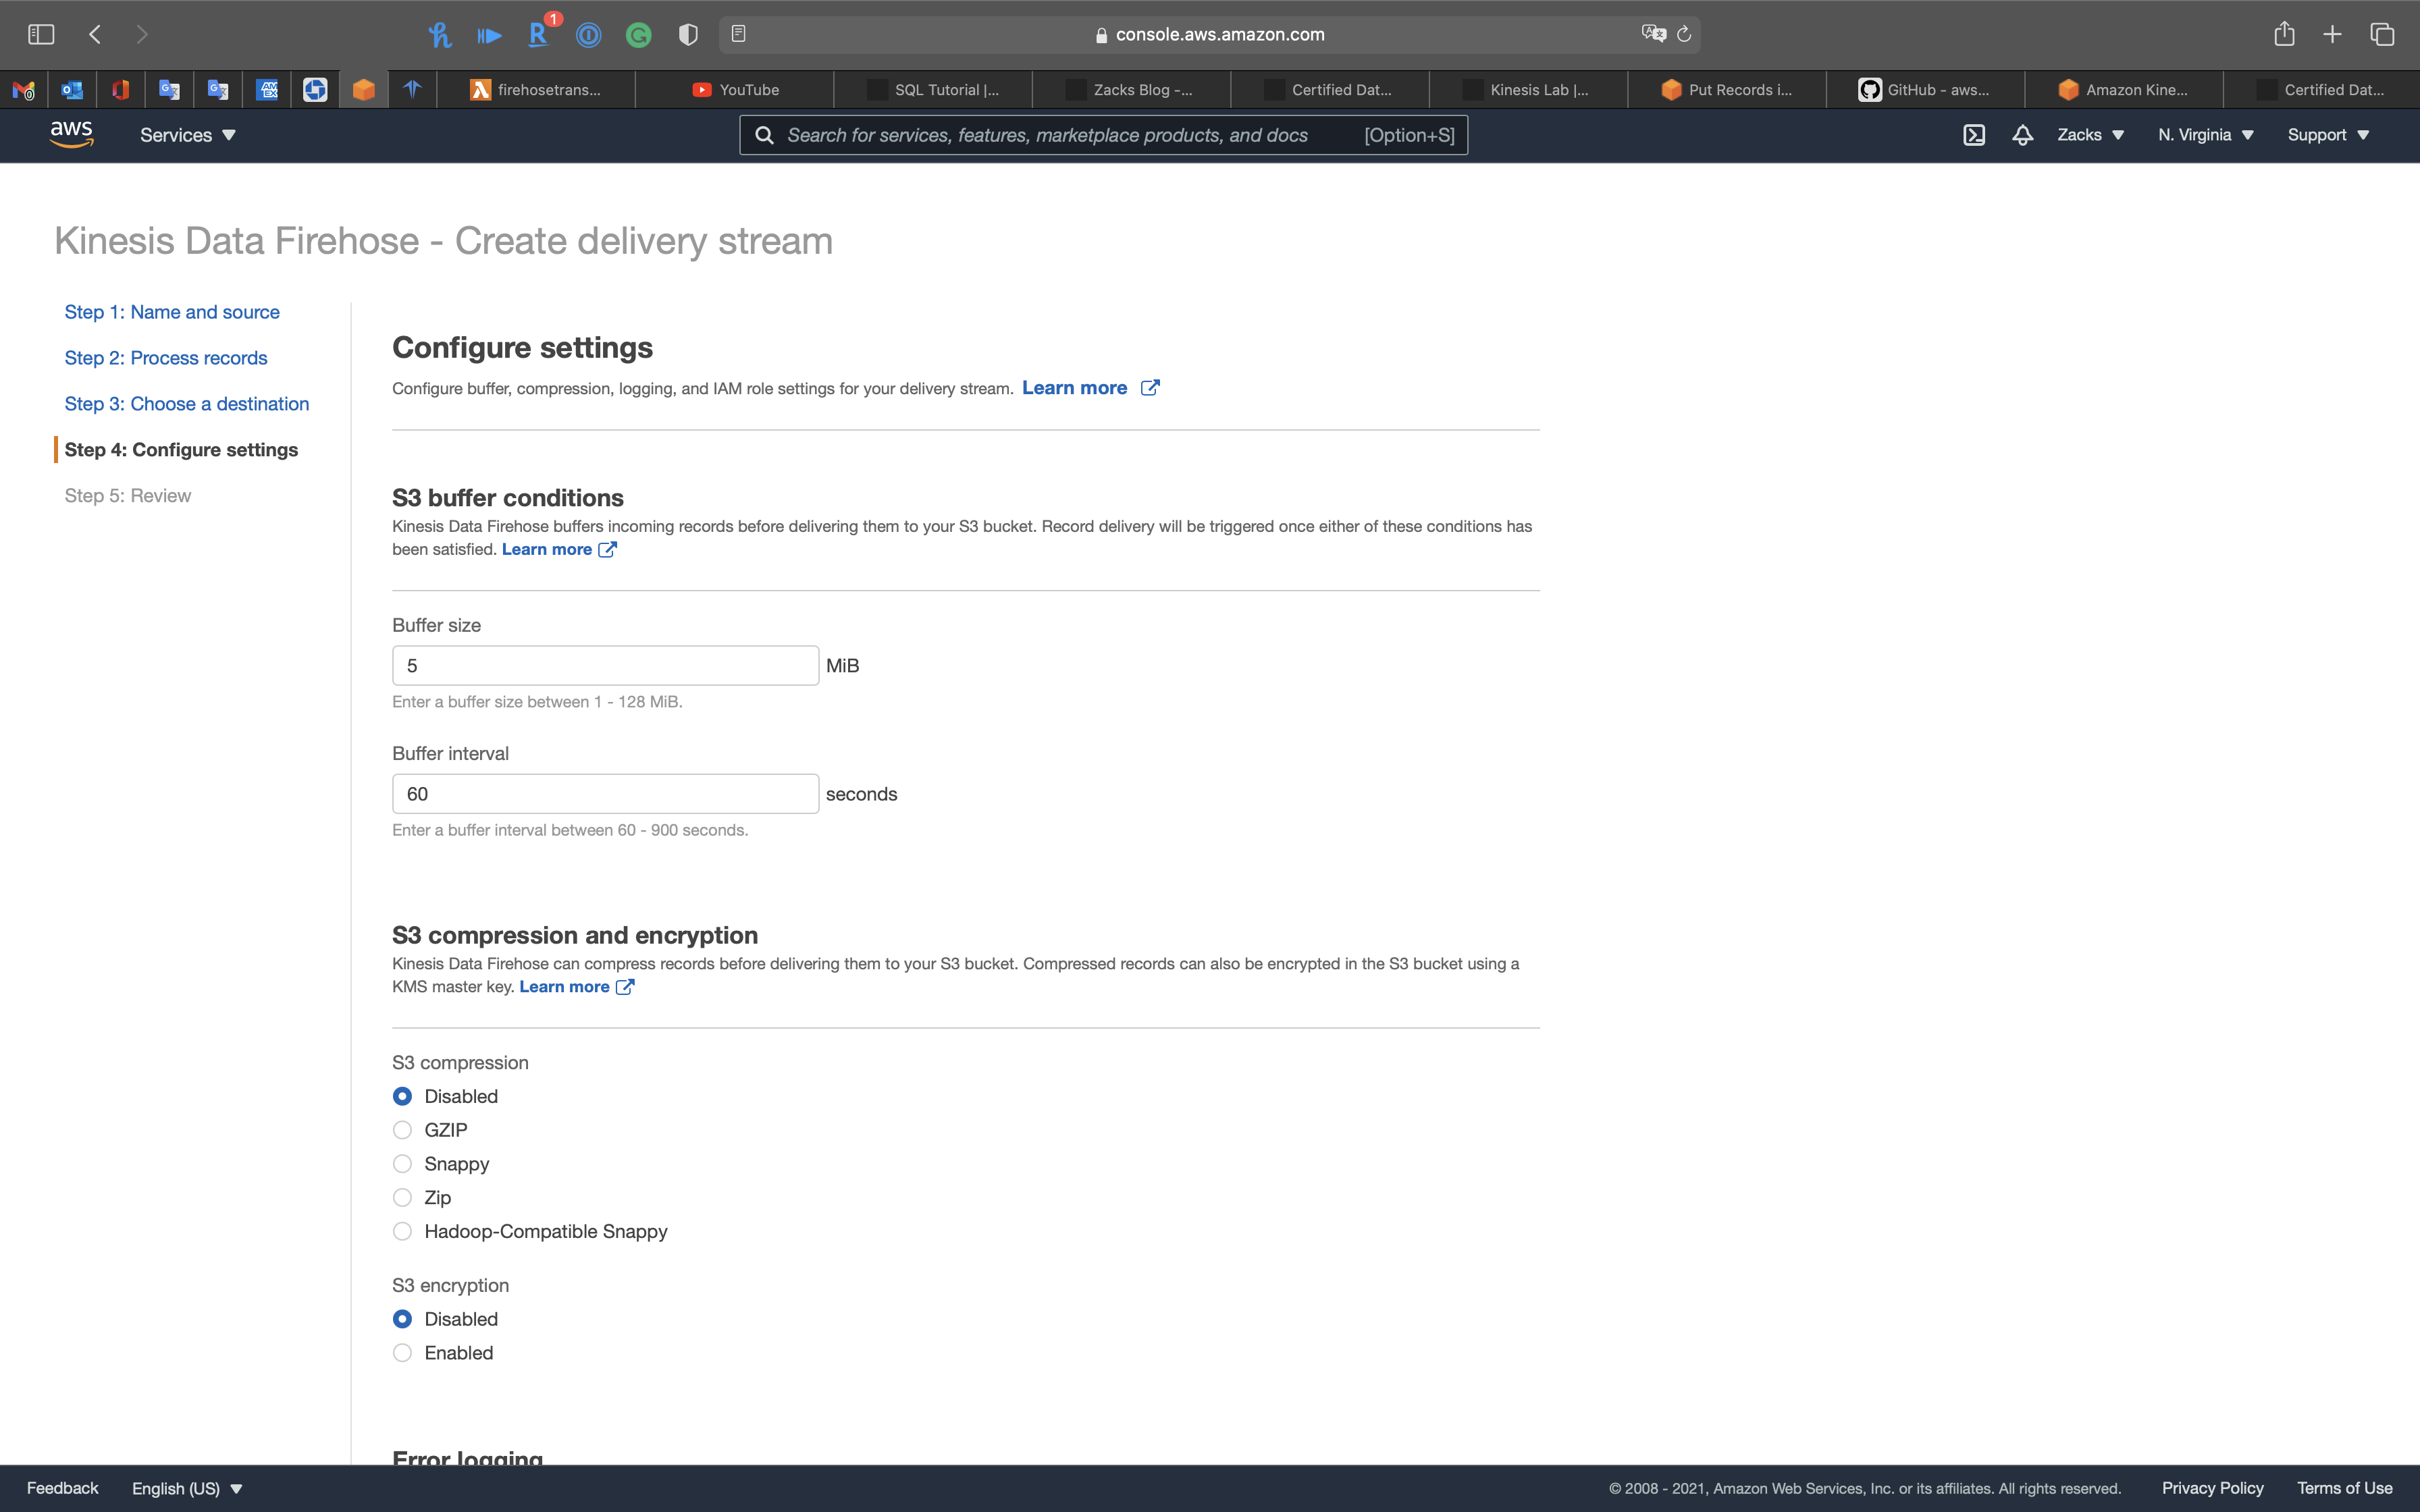
Task: Click the notifications bell icon
Action: 2022,135
